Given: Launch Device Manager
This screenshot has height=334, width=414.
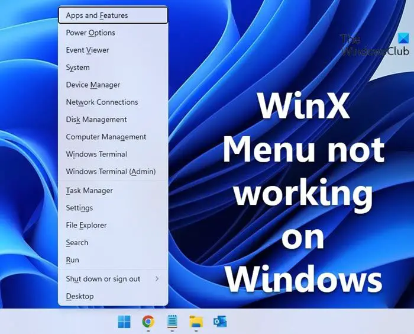Looking at the screenshot, I should pos(113,85).
